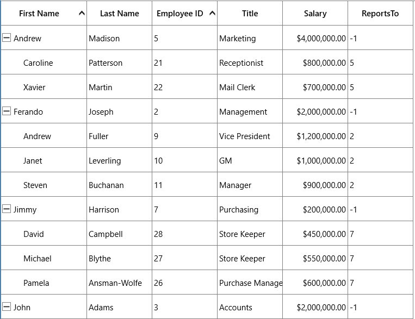The image size is (415, 319).
Task: Click sort arrow in Employee ID header
Action: pyautogui.click(x=212, y=13)
